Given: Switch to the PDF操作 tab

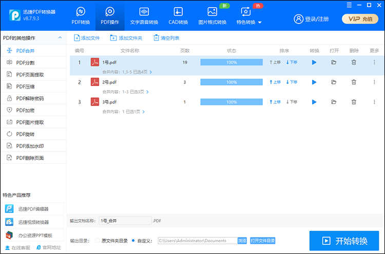Looking at the screenshot, I should [x=110, y=16].
